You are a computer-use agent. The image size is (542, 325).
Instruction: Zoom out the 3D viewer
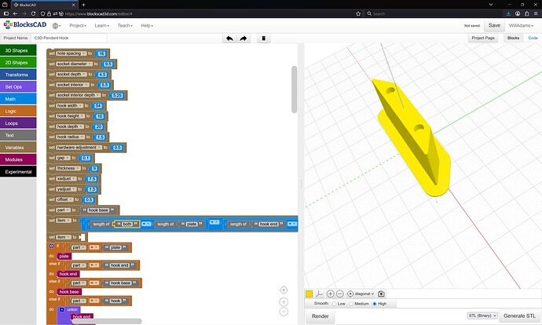[340, 294]
